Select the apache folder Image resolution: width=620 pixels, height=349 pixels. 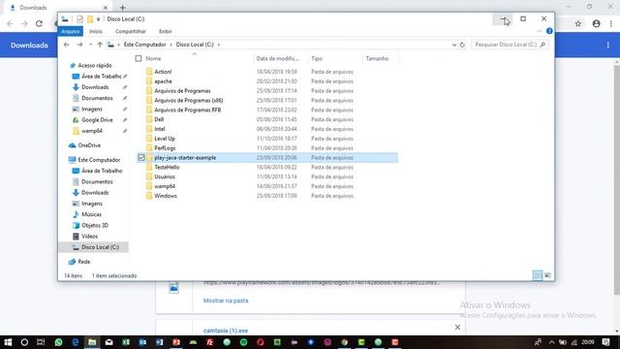coord(163,81)
